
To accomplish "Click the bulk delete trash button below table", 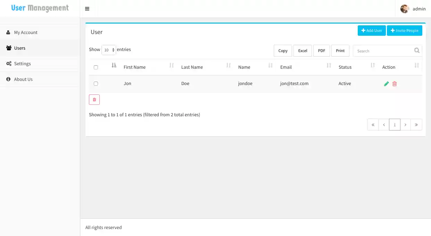I will pyautogui.click(x=94, y=99).
